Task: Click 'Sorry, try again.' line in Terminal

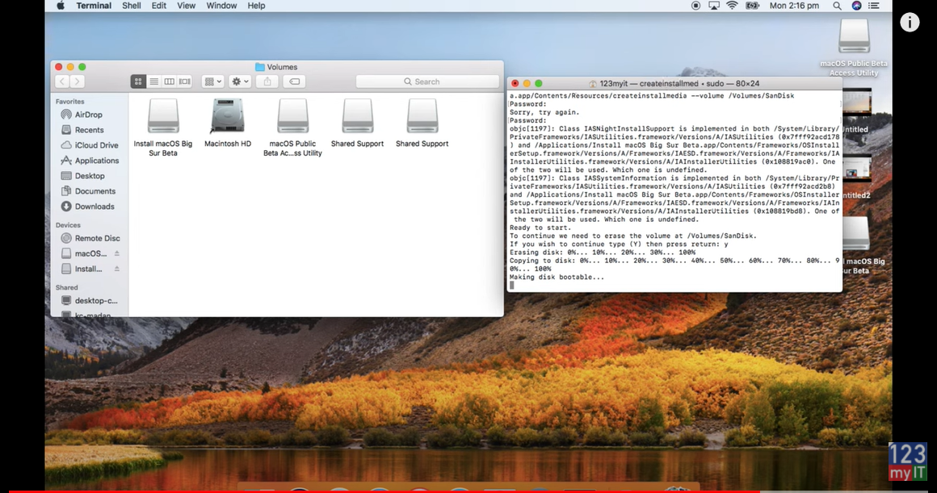Action: click(544, 112)
